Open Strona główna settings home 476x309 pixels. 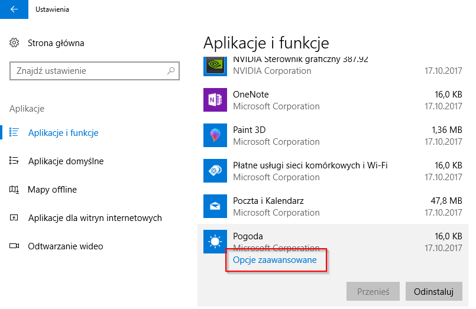click(x=56, y=43)
